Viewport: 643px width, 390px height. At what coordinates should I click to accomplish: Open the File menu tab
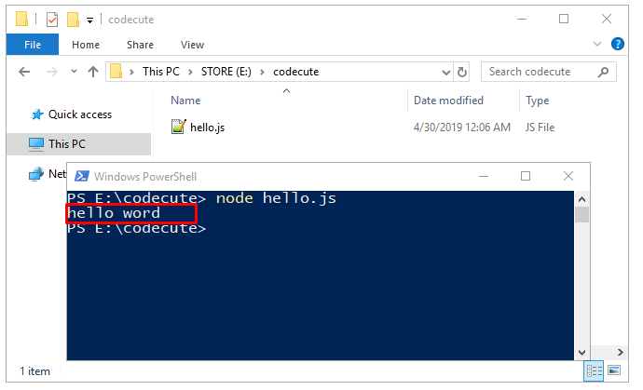[32, 45]
